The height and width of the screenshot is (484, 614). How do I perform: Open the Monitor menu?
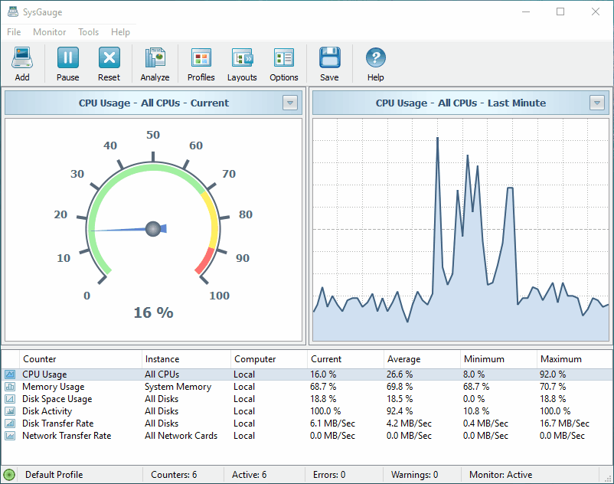[x=49, y=32]
